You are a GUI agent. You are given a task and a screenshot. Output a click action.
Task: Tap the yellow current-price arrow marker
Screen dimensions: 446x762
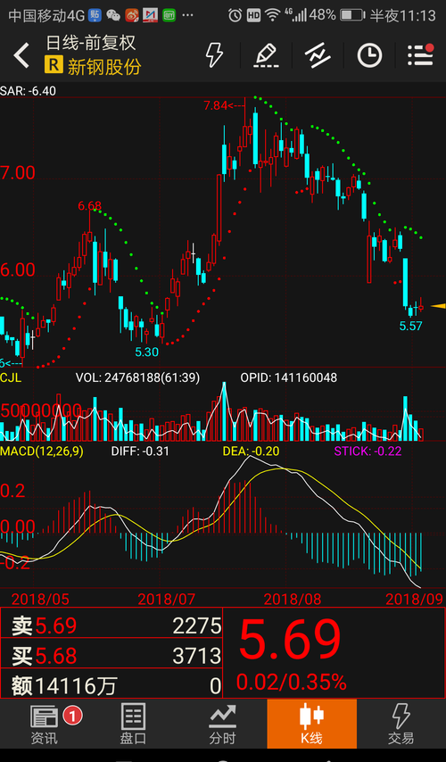(438, 306)
